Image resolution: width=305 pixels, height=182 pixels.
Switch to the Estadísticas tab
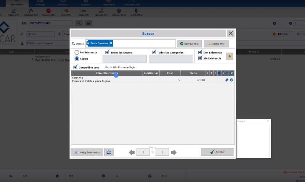point(109,3)
